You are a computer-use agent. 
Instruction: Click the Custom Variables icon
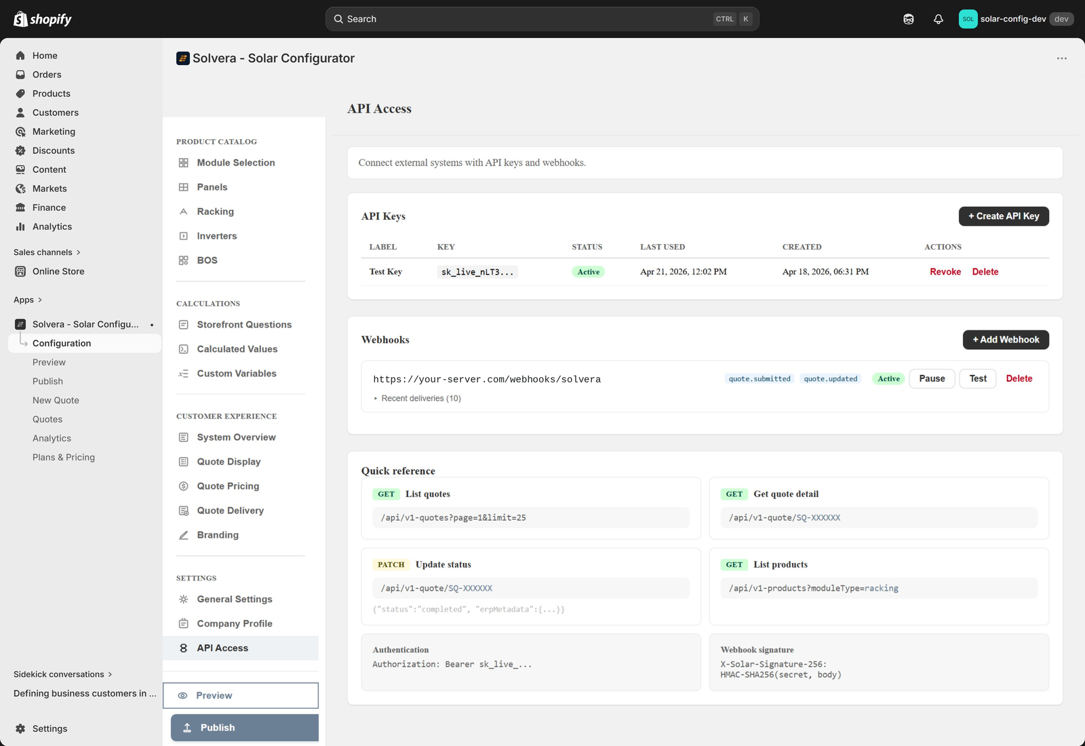tap(183, 374)
